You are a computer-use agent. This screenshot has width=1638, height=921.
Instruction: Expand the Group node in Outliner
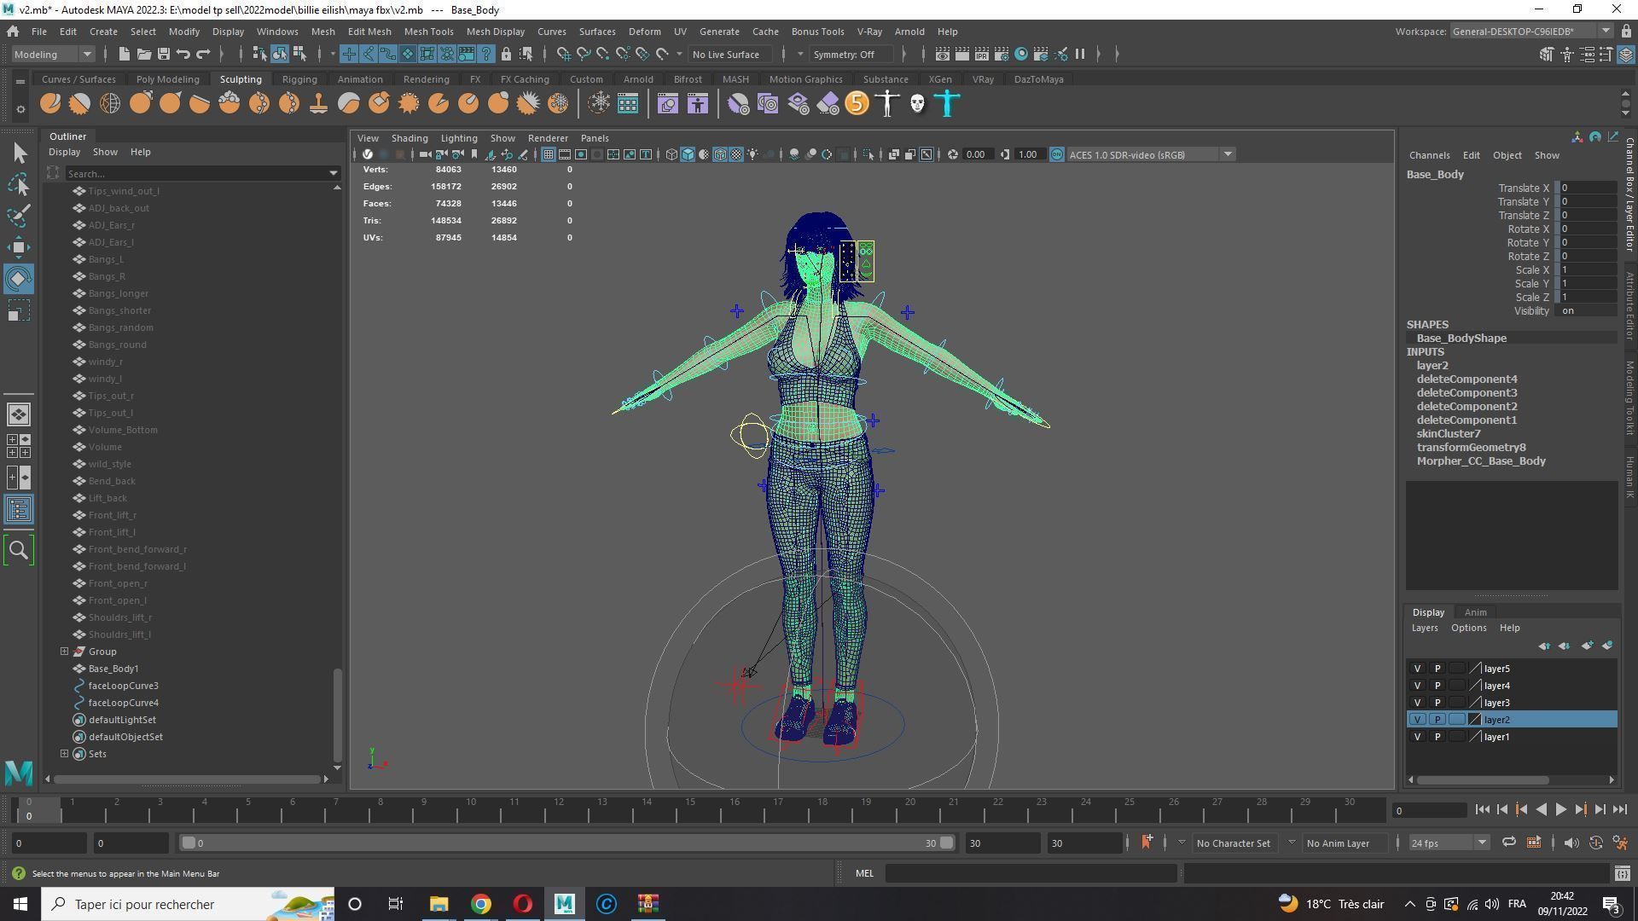tap(64, 652)
